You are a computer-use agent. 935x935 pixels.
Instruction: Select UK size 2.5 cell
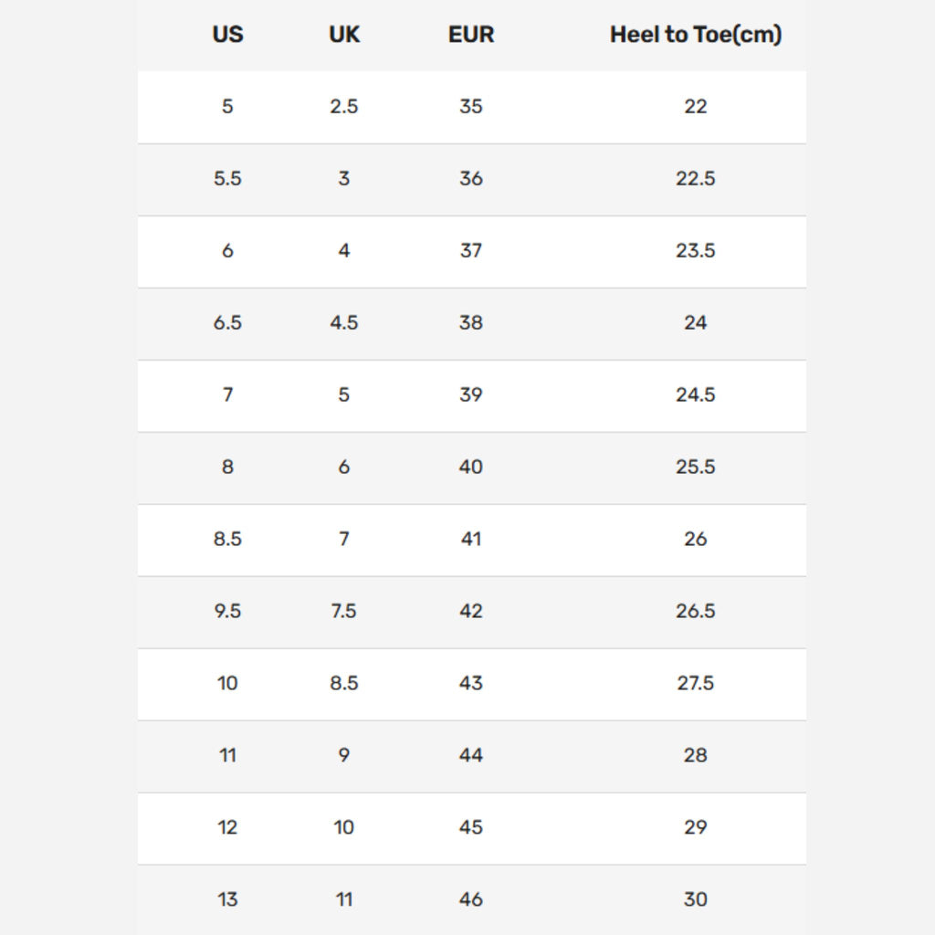344,107
